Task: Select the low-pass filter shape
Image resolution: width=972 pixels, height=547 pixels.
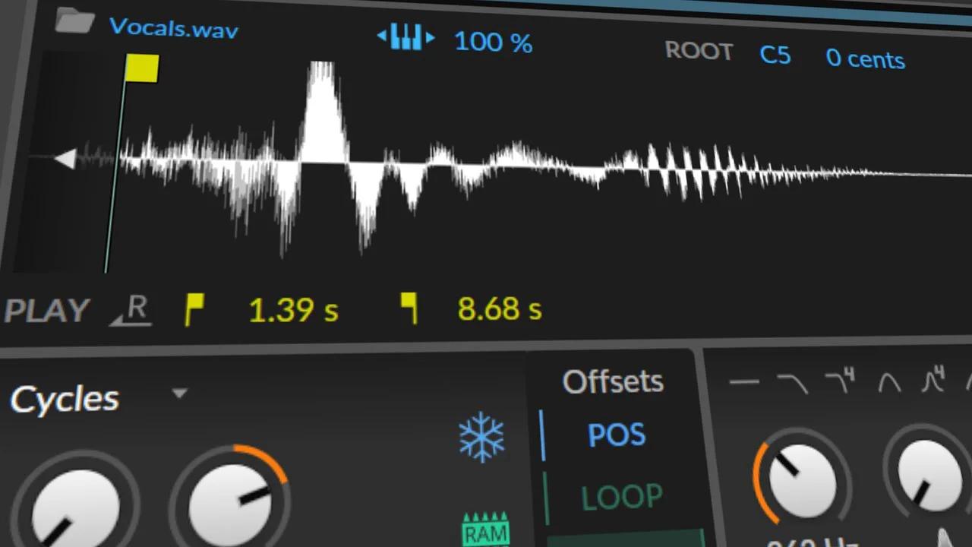Action: pyautogui.click(x=793, y=383)
